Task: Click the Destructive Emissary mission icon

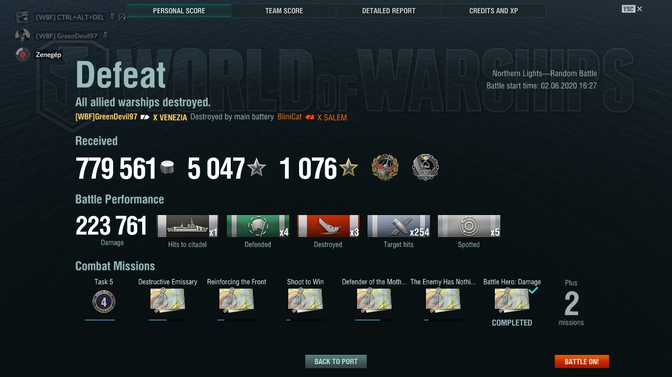Action: pos(168,300)
